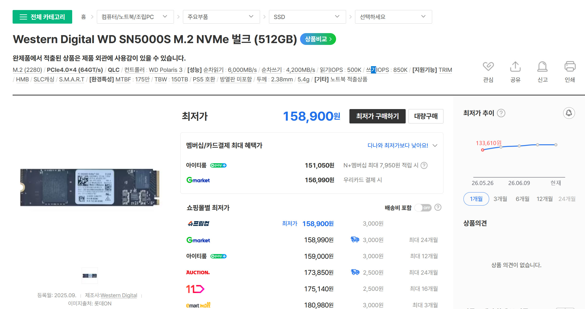This screenshot has height=309, width=585.
Task: Click the small SSD product thumbnail
Action: click(x=90, y=276)
